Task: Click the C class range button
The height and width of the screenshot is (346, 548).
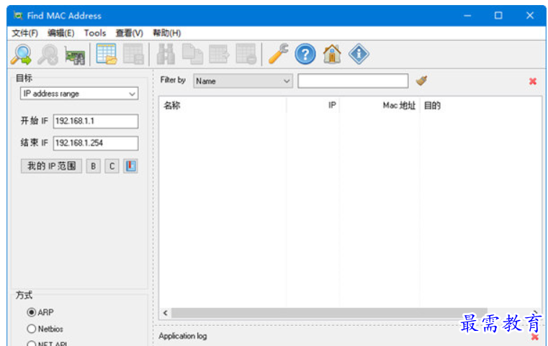Action: point(112,166)
